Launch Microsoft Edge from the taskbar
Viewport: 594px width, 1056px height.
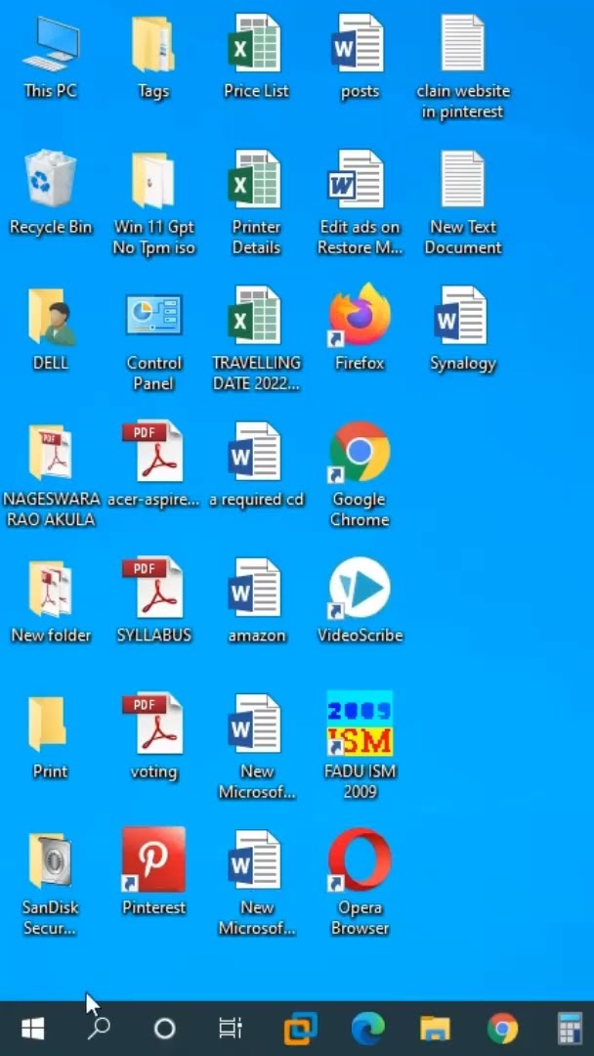tap(368, 1029)
